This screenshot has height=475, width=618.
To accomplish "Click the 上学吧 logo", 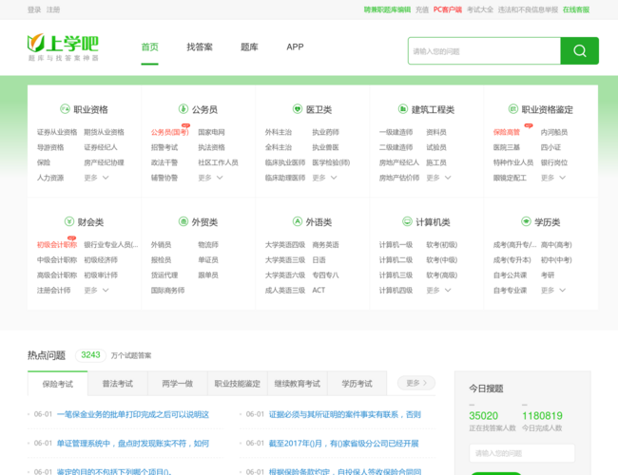I will (x=63, y=47).
